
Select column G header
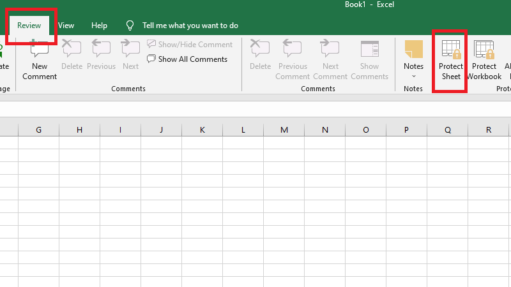39,129
